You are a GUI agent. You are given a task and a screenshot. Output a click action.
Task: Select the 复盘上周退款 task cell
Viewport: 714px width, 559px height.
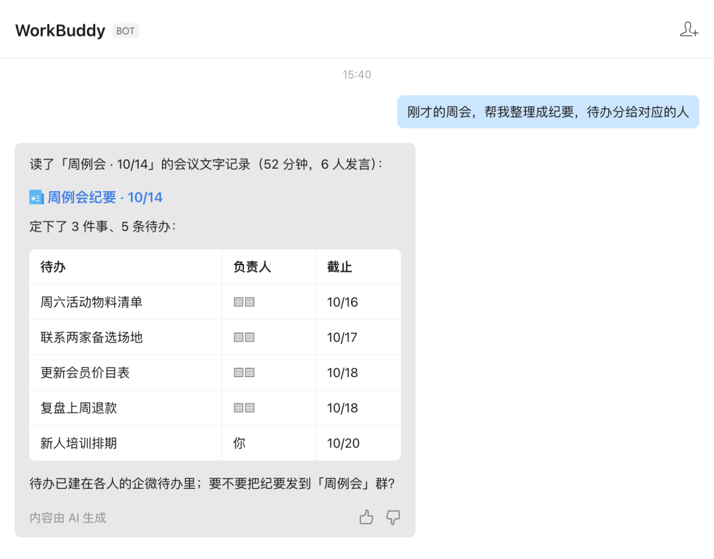coord(125,408)
